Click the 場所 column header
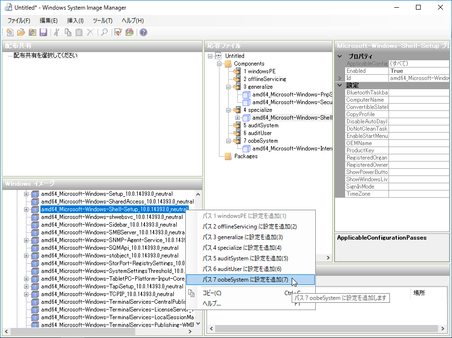The width and height of the screenshot is (452, 338). click(419, 293)
